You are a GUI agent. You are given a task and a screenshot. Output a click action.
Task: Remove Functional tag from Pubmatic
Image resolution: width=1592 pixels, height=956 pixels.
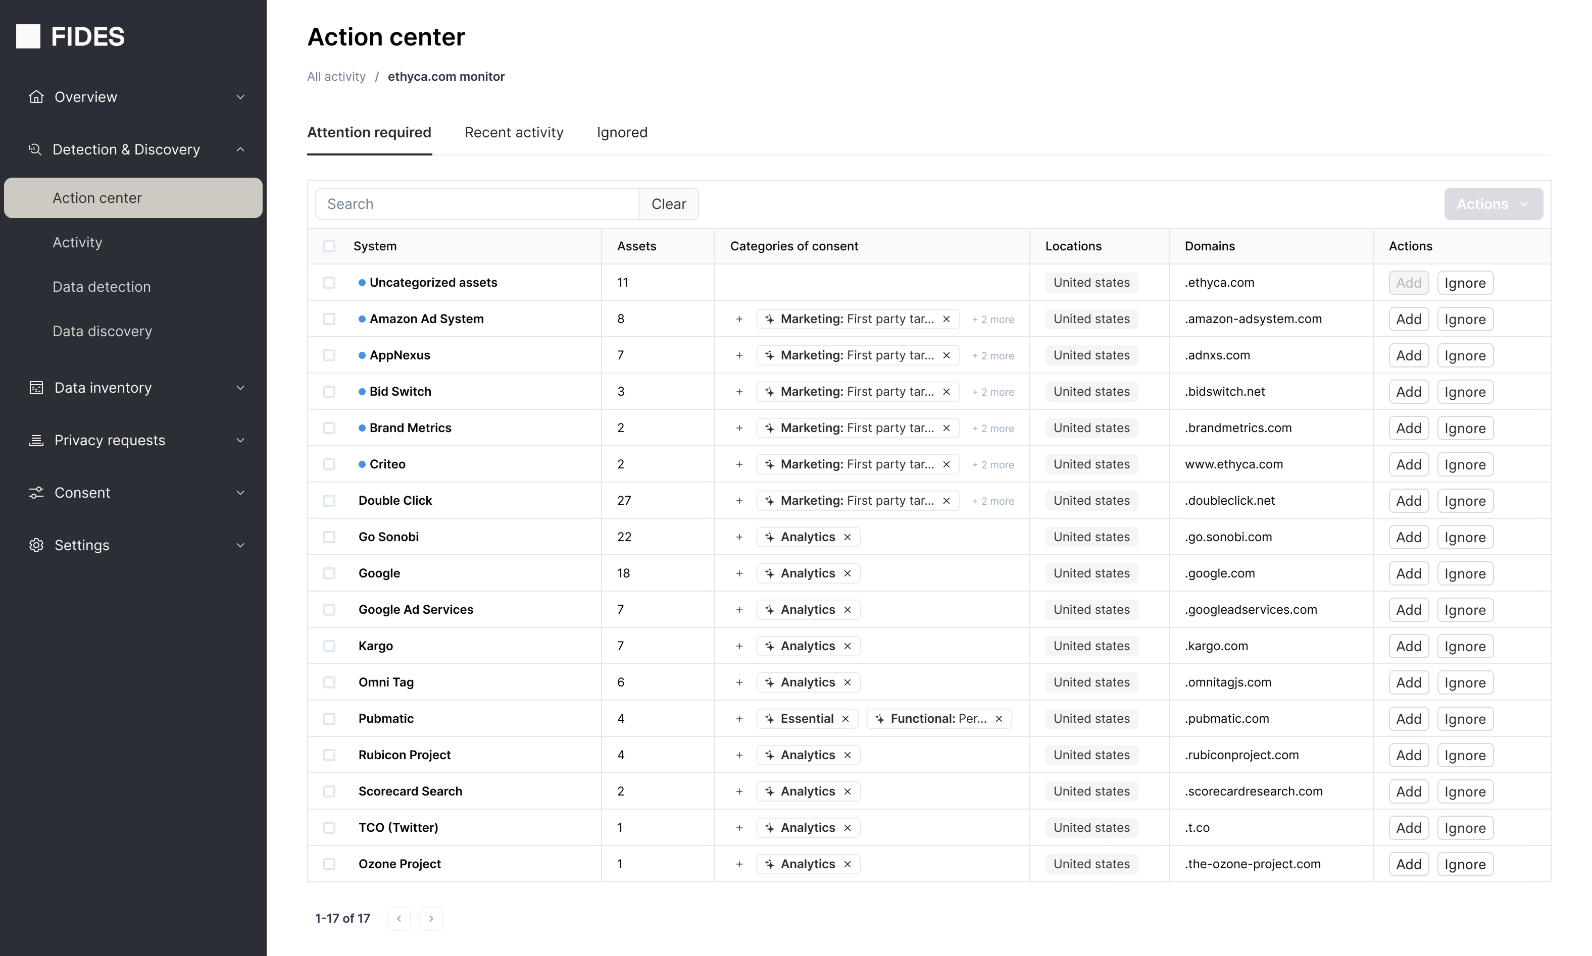pos(999,719)
